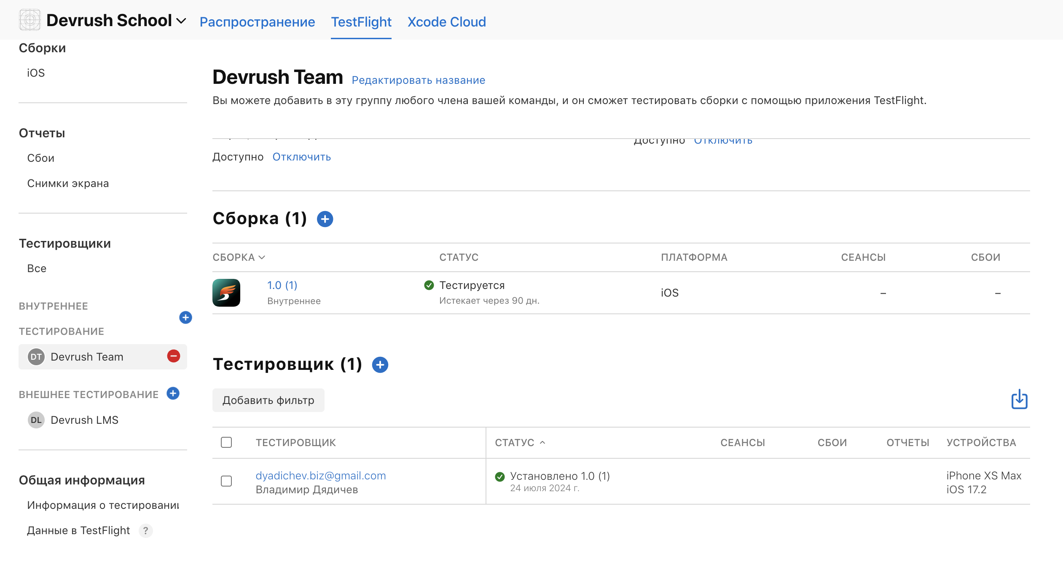This screenshot has height=567, width=1063.
Task: Open the build 1.0 app thumbnail icon
Action: [x=226, y=293]
